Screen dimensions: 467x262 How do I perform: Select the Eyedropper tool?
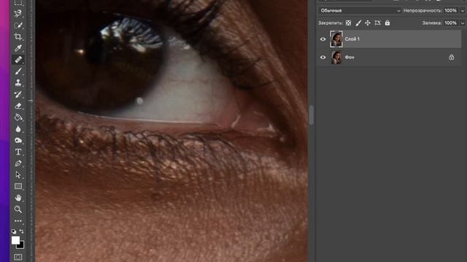click(x=18, y=48)
